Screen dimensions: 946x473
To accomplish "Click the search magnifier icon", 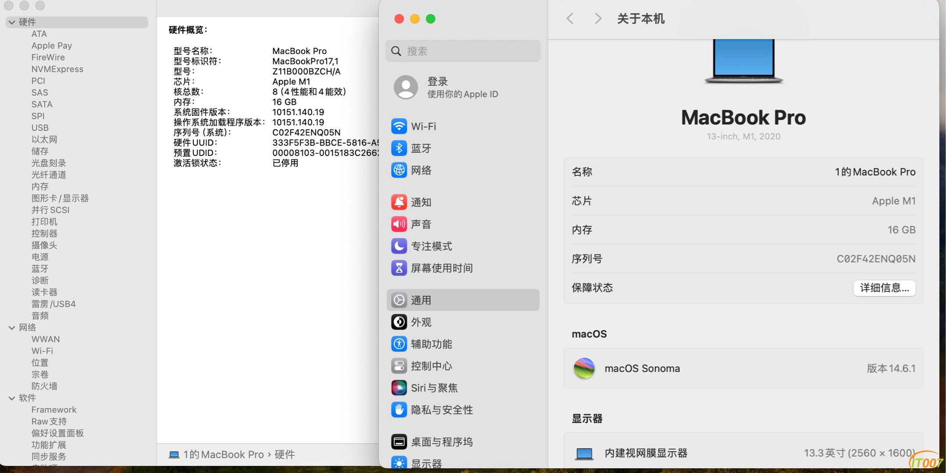I will pyautogui.click(x=396, y=51).
